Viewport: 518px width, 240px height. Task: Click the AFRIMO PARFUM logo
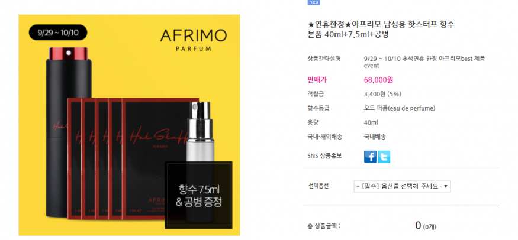coord(193,40)
